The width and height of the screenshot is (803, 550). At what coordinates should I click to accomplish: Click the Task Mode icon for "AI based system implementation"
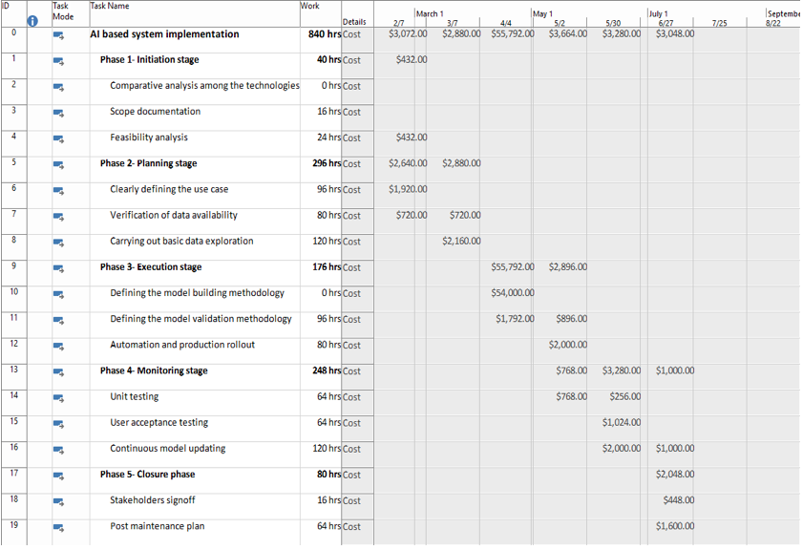click(x=60, y=34)
